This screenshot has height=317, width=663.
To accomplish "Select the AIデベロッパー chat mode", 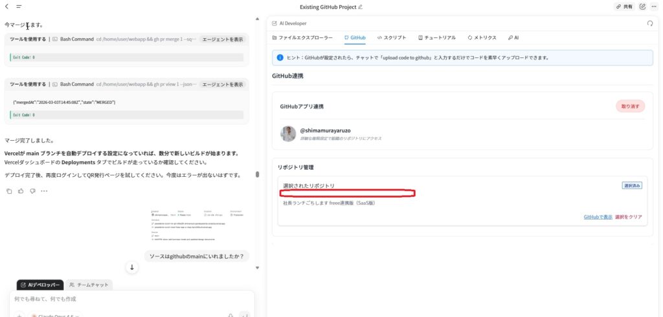I will point(40,284).
